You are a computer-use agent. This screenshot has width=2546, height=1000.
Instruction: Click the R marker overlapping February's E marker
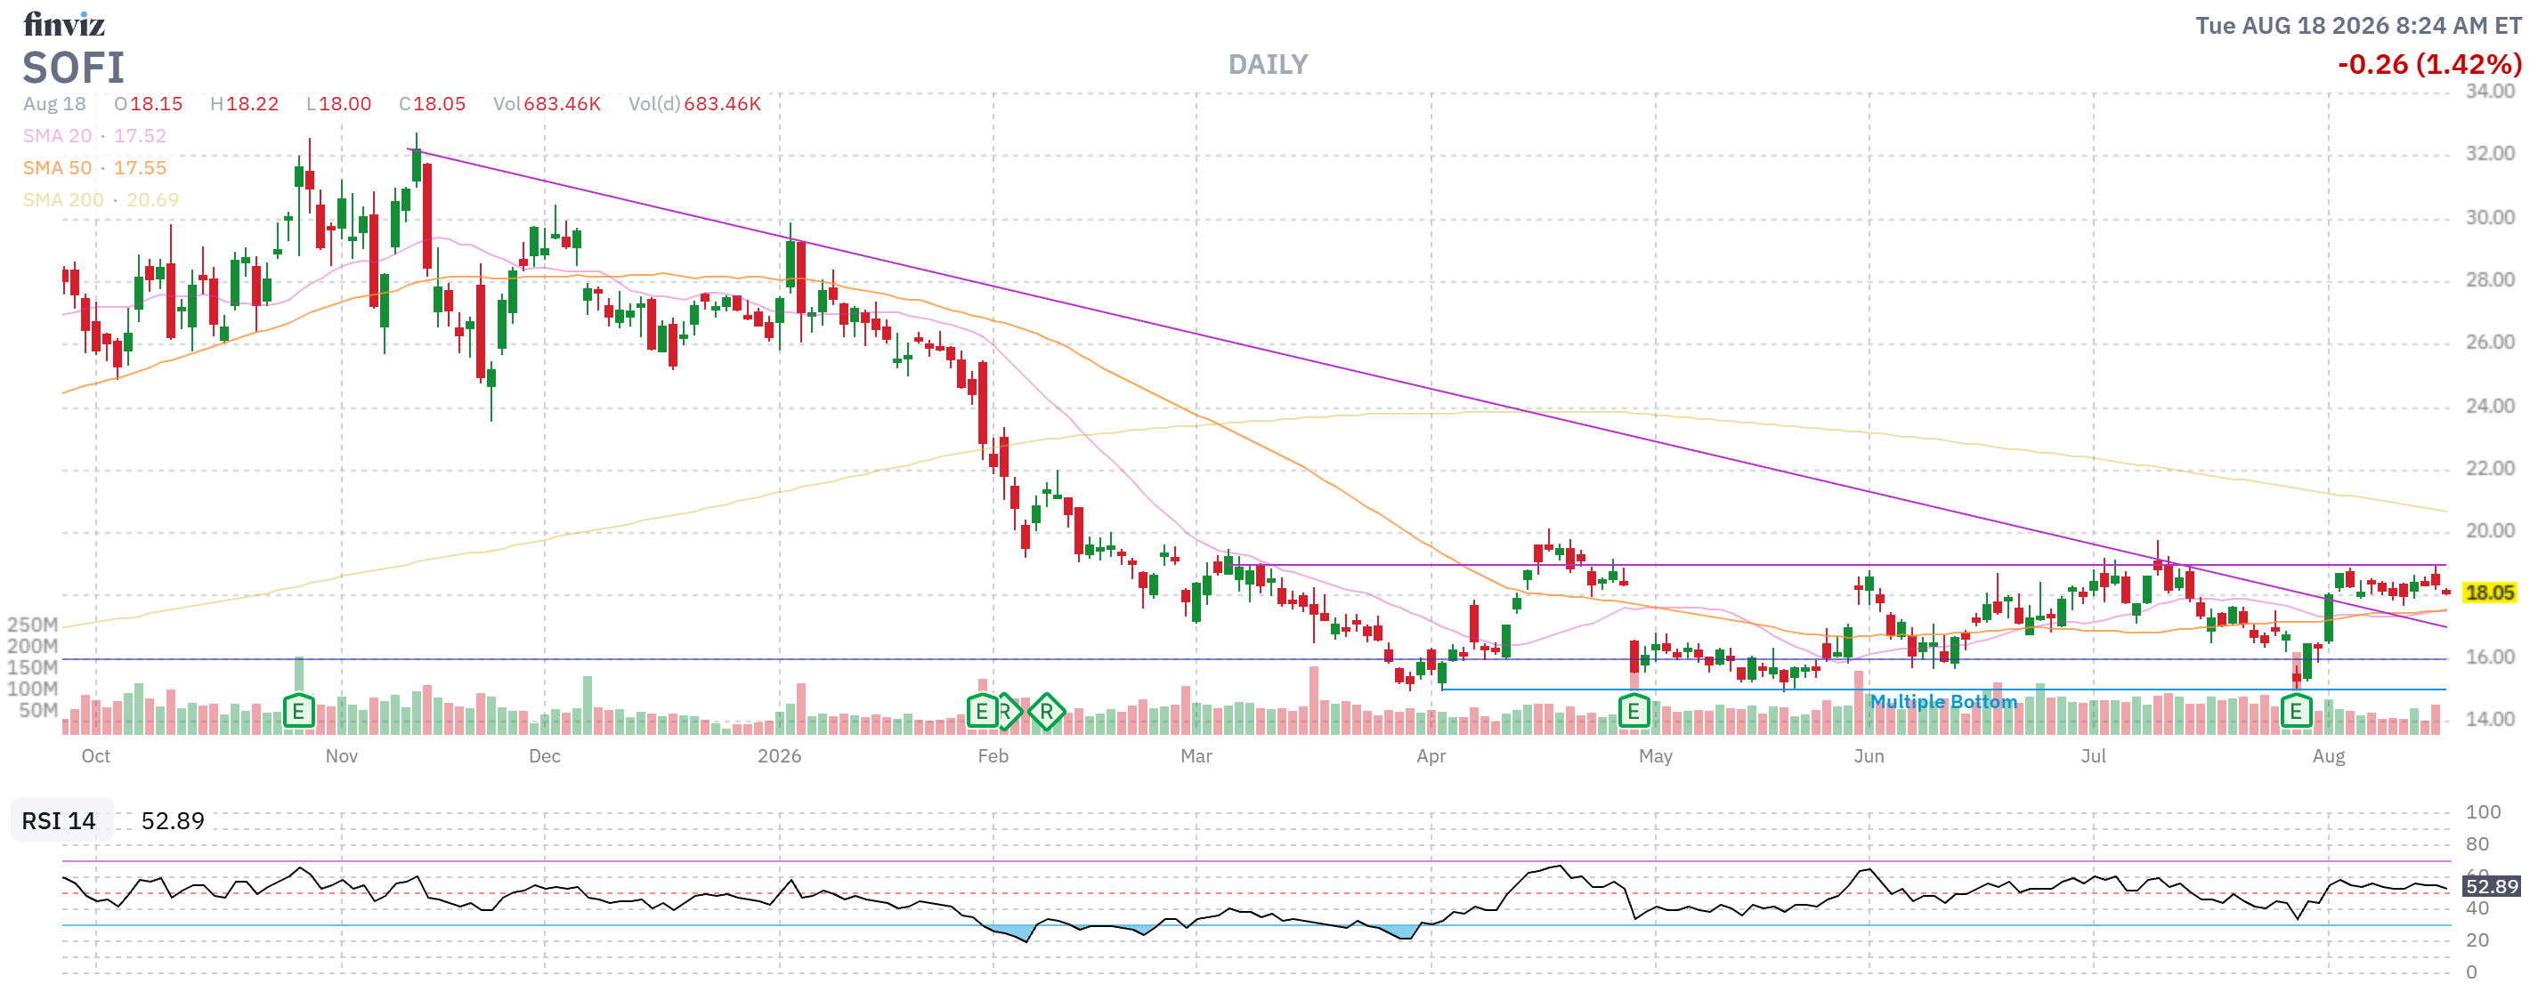click(1007, 711)
